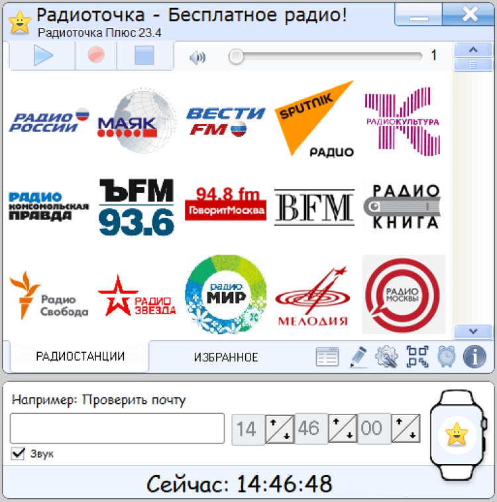Select the BFM station logo
The width and height of the screenshot is (497, 502).
coord(314,208)
